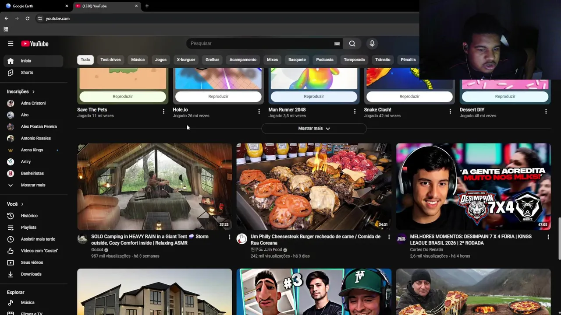Click the YouTube logo
The height and width of the screenshot is (315, 561).
click(35, 44)
